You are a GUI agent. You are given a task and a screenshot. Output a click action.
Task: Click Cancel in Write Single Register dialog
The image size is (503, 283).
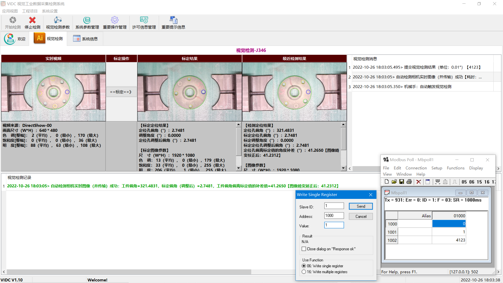click(361, 216)
